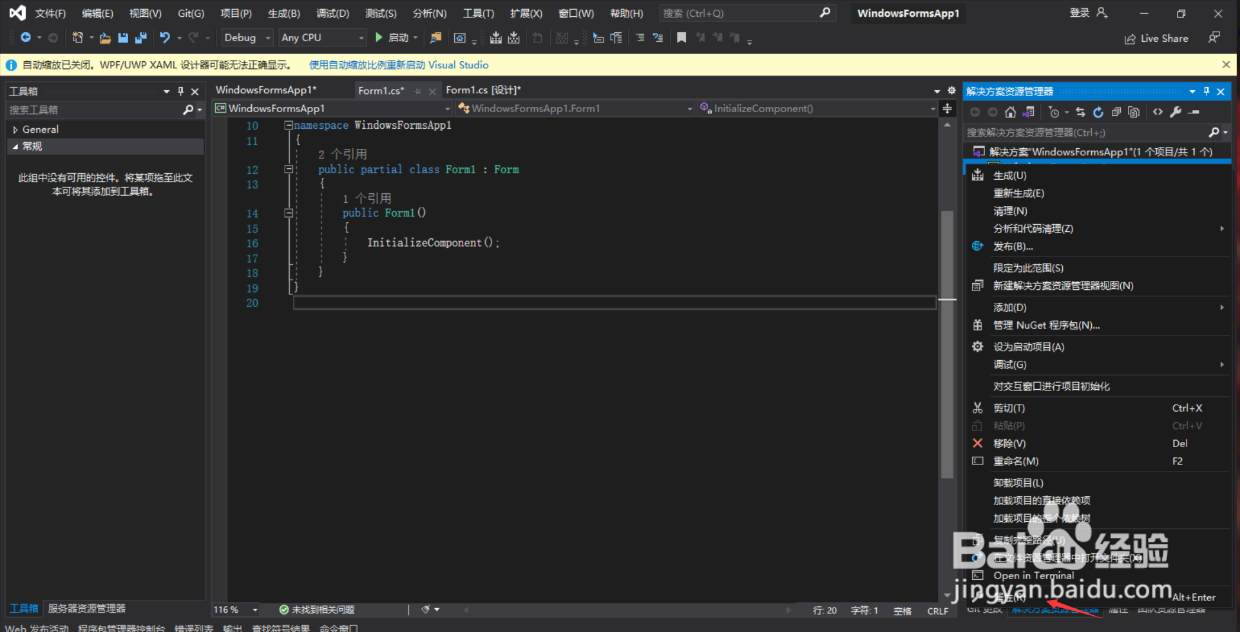Screen dimensions: 1240x632
Task: Click the sign-in account icon
Action: tap(1102, 13)
